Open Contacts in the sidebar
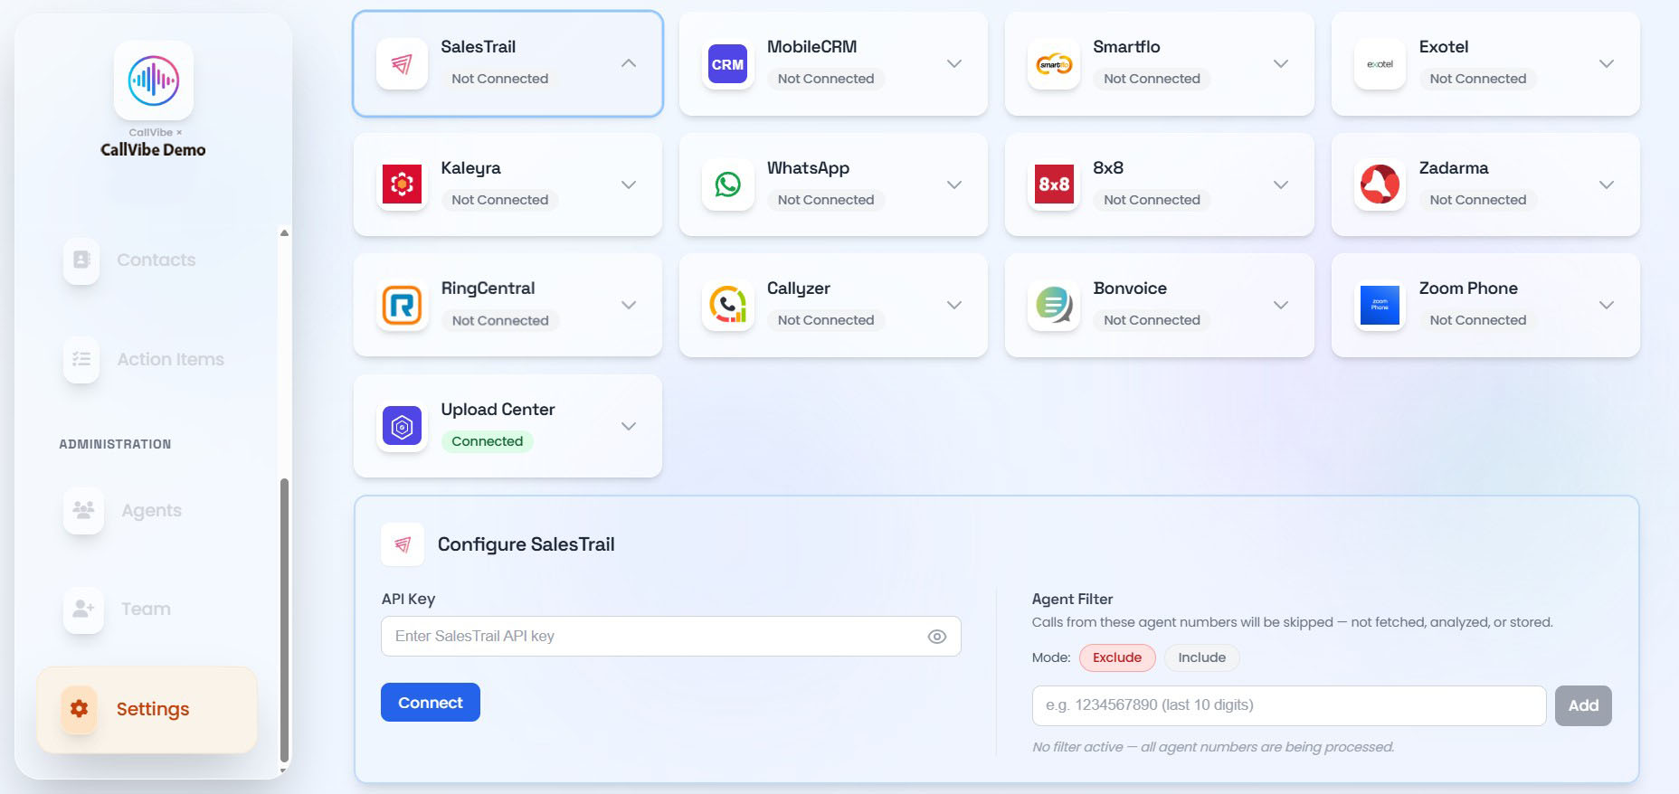1679x794 pixels. point(147,260)
